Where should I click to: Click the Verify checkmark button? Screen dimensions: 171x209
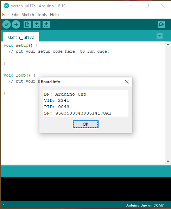click(x=6, y=25)
